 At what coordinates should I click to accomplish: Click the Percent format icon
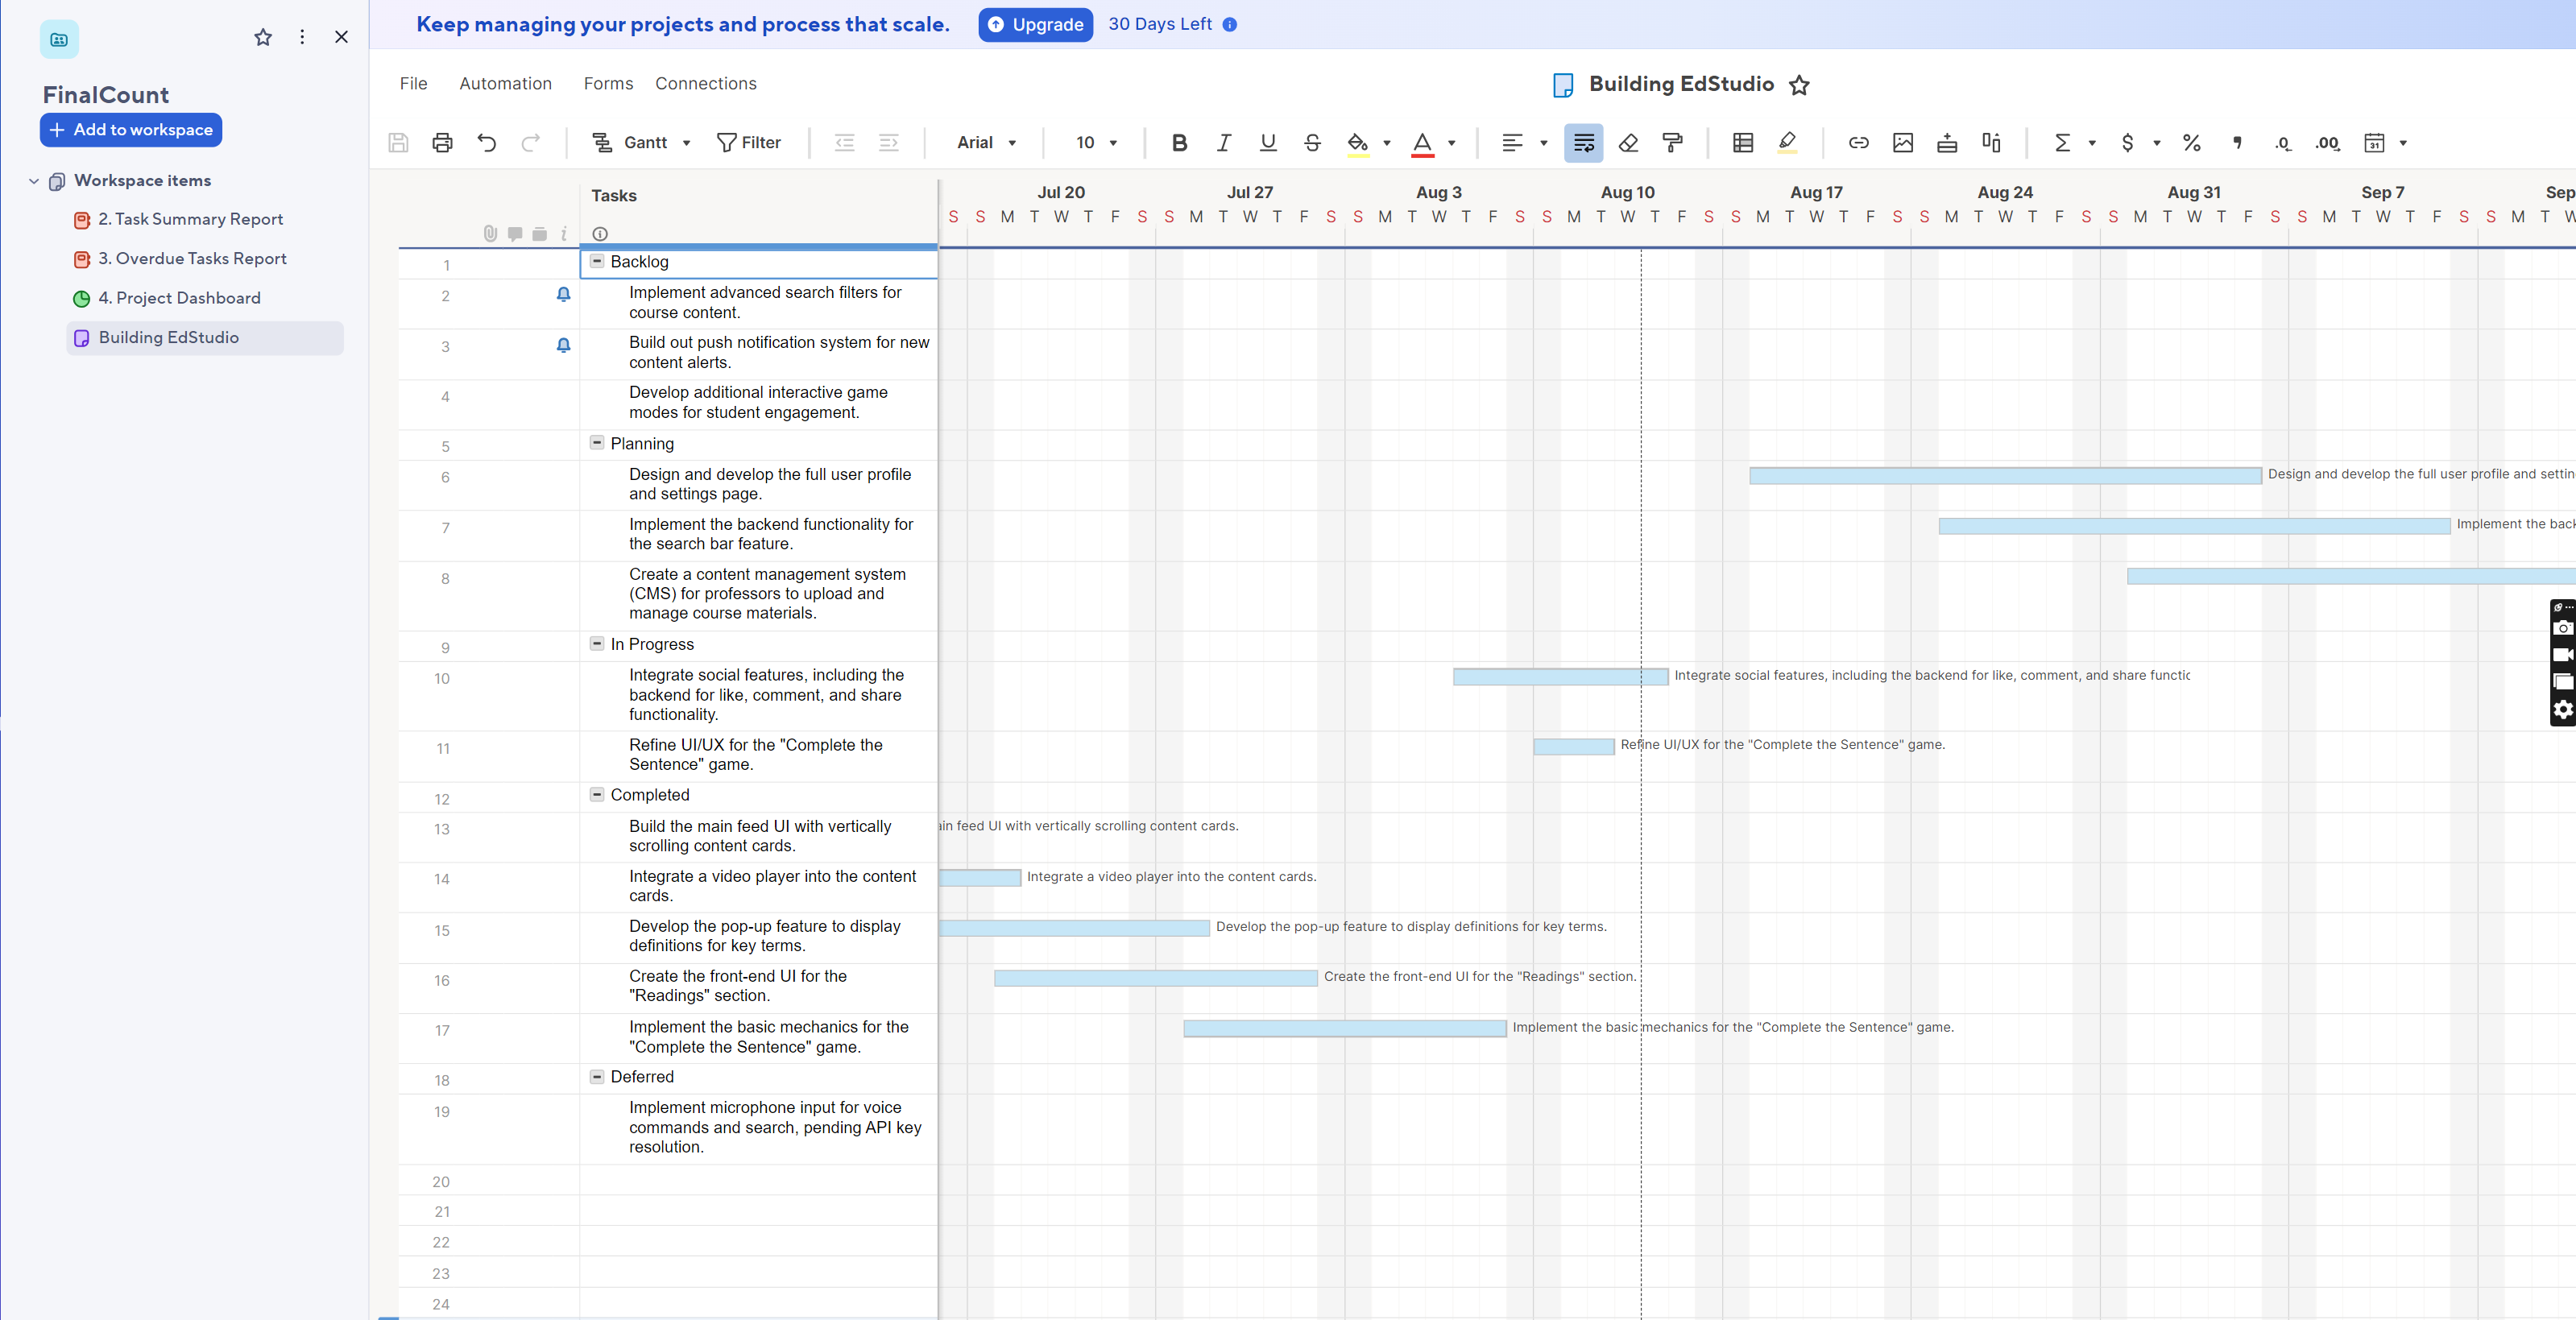click(2191, 143)
